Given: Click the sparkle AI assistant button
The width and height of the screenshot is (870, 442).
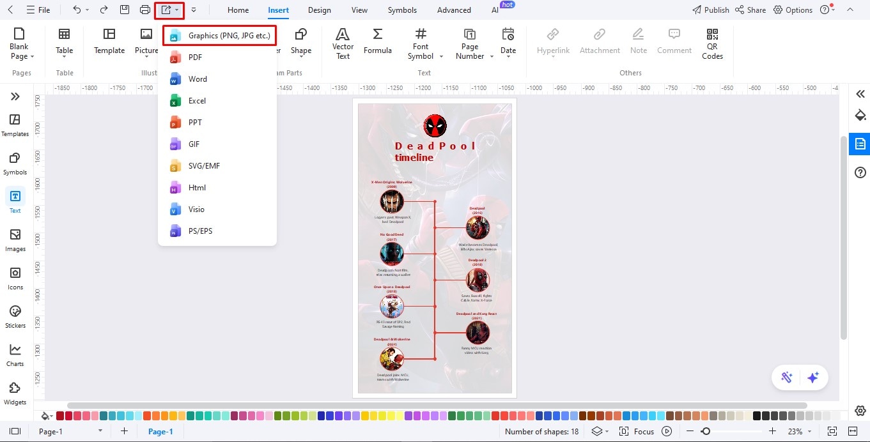Looking at the screenshot, I should (813, 377).
